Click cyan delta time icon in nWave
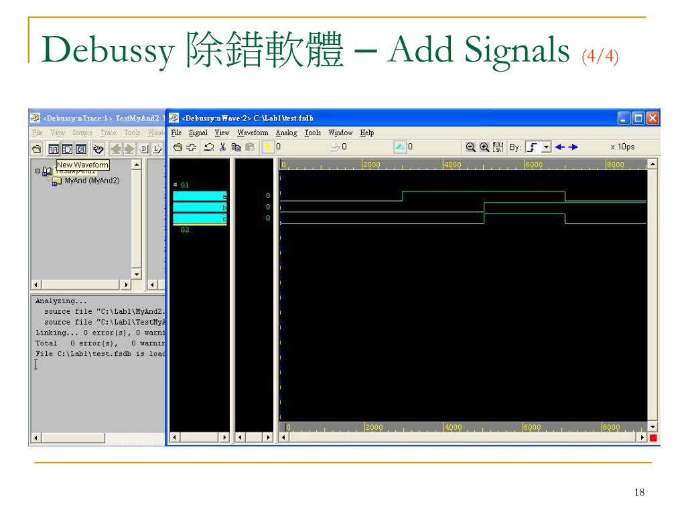Viewport: 686px width, 514px height. point(400,147)
